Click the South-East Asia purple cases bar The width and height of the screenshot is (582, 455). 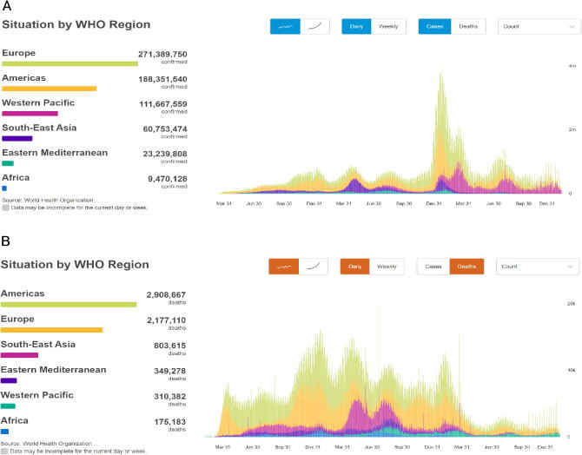click(17, 138)
